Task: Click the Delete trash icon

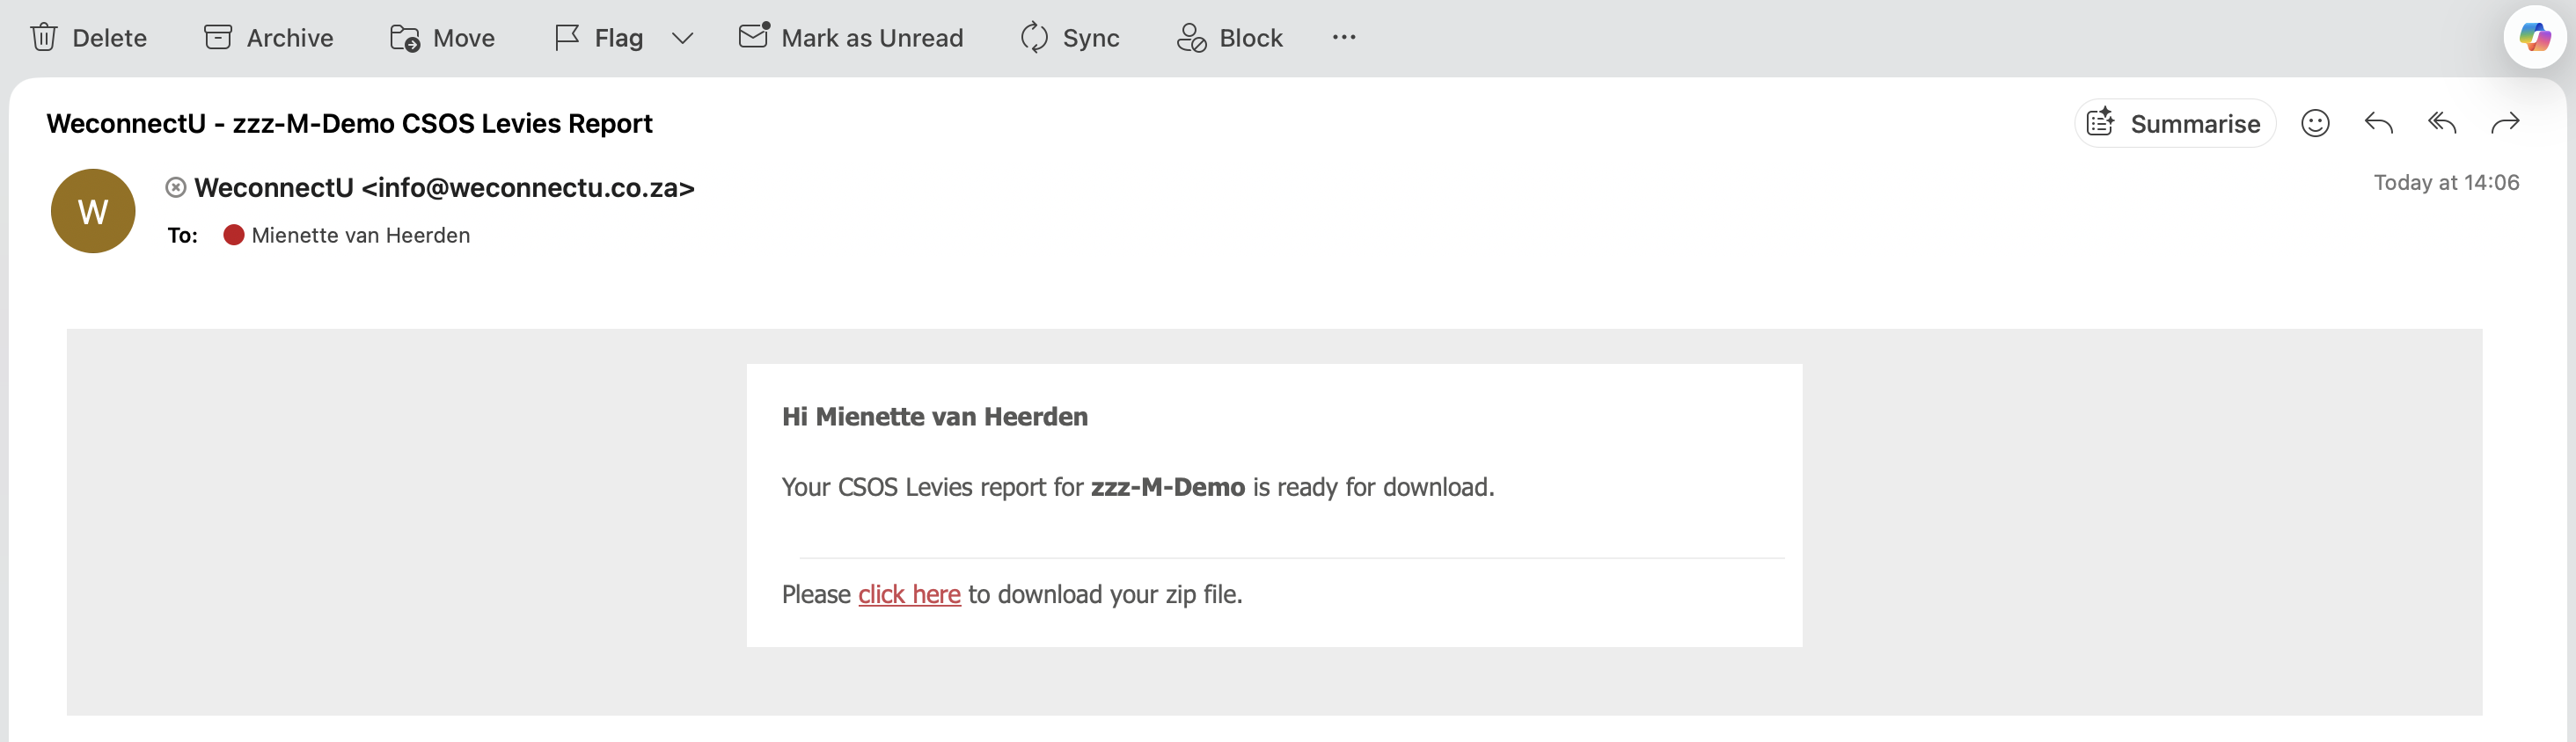Action: click(x=43, y=38)
